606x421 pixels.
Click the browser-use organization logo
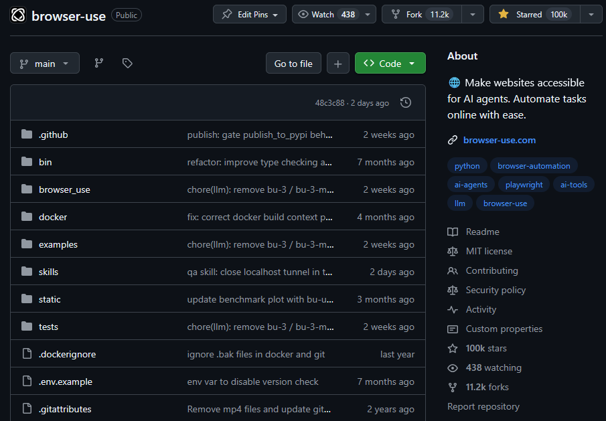(x=18, y=15)
